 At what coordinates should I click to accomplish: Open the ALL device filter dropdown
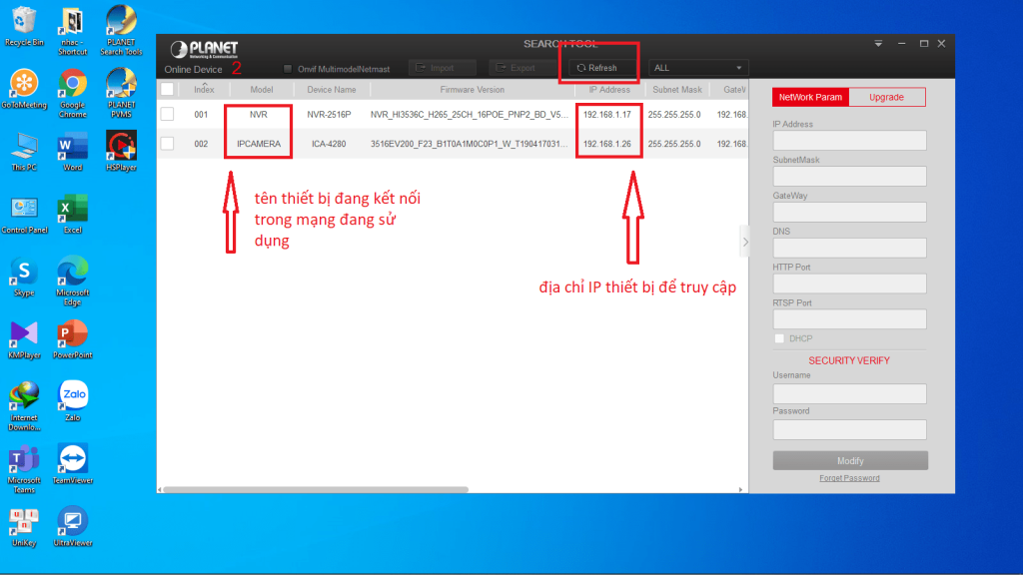[x=698, y=68]
